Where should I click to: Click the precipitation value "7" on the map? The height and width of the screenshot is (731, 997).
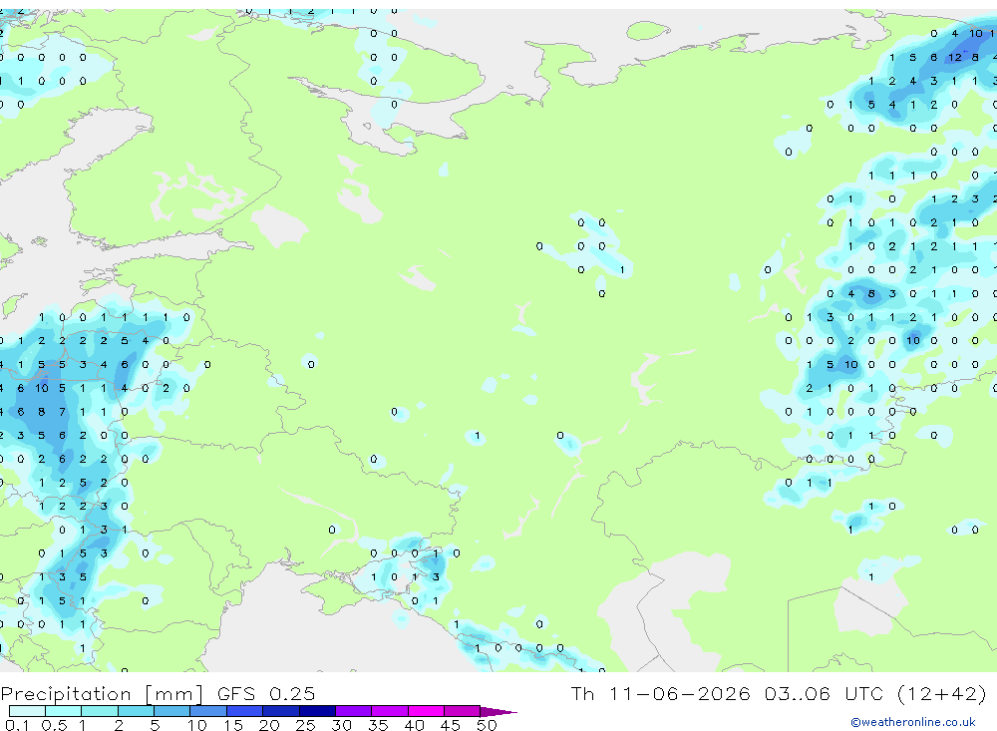click(x=62, y=412)
